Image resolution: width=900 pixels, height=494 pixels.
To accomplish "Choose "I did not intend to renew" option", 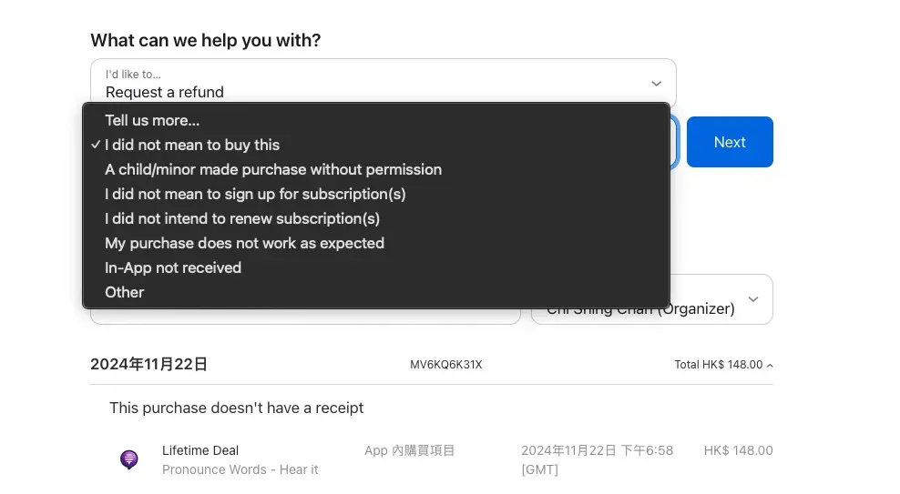I will 242,218.
